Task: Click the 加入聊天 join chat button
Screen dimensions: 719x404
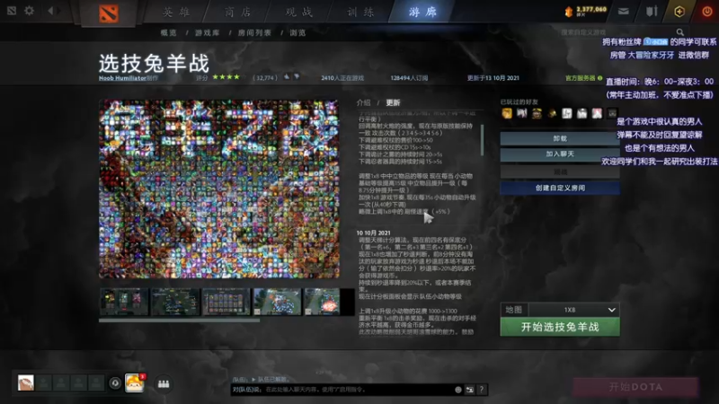Action: 560,154
